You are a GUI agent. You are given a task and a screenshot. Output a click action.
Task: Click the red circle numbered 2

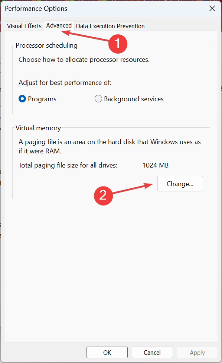103,195
